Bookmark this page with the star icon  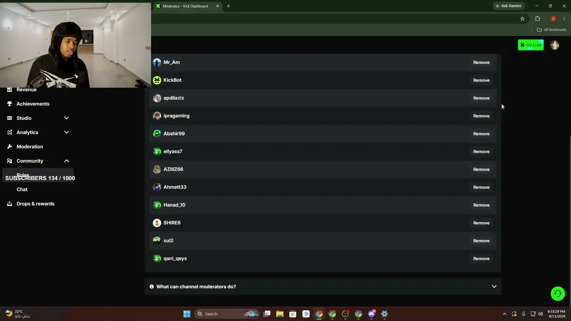coord(522,19)
